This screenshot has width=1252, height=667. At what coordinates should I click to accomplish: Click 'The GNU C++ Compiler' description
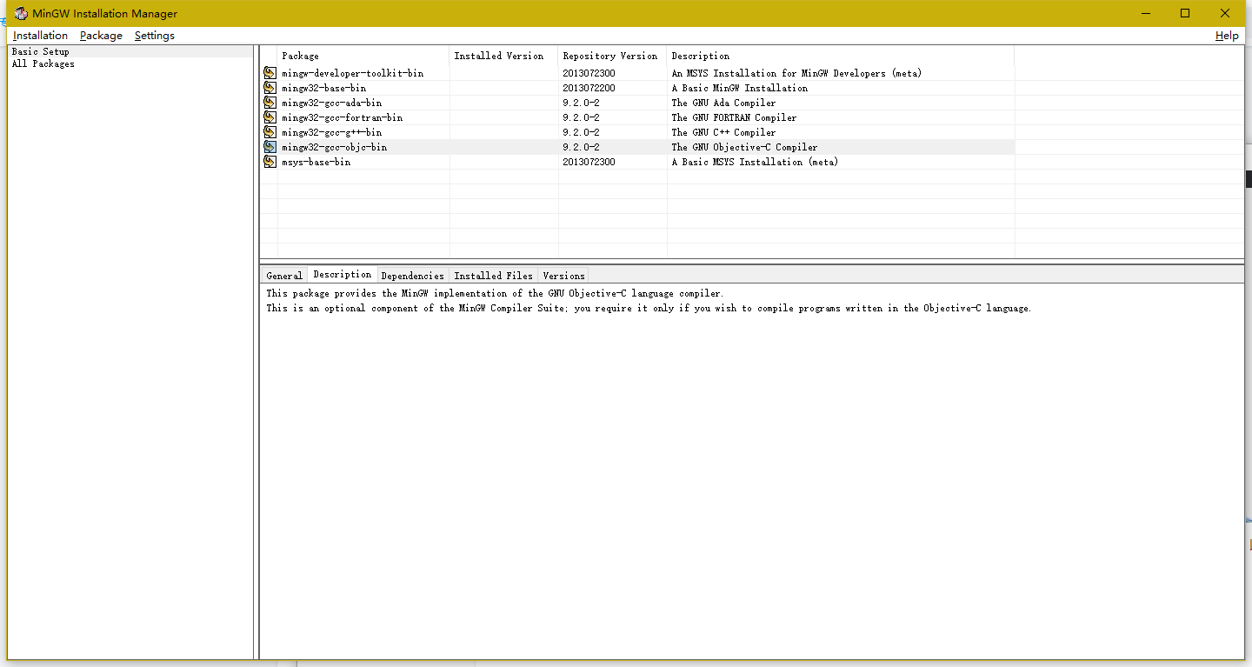pyautogui.click(x=723, y=132)
